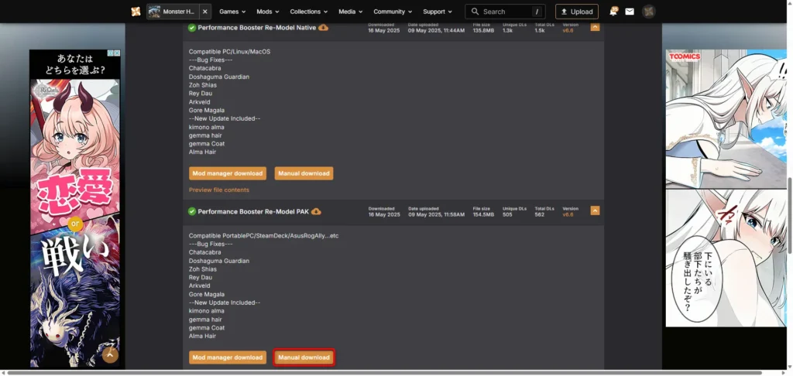Click version v6.6 of Re-Model Native
The height and width of the screenshot is (376, 793).
pos(568,31)
